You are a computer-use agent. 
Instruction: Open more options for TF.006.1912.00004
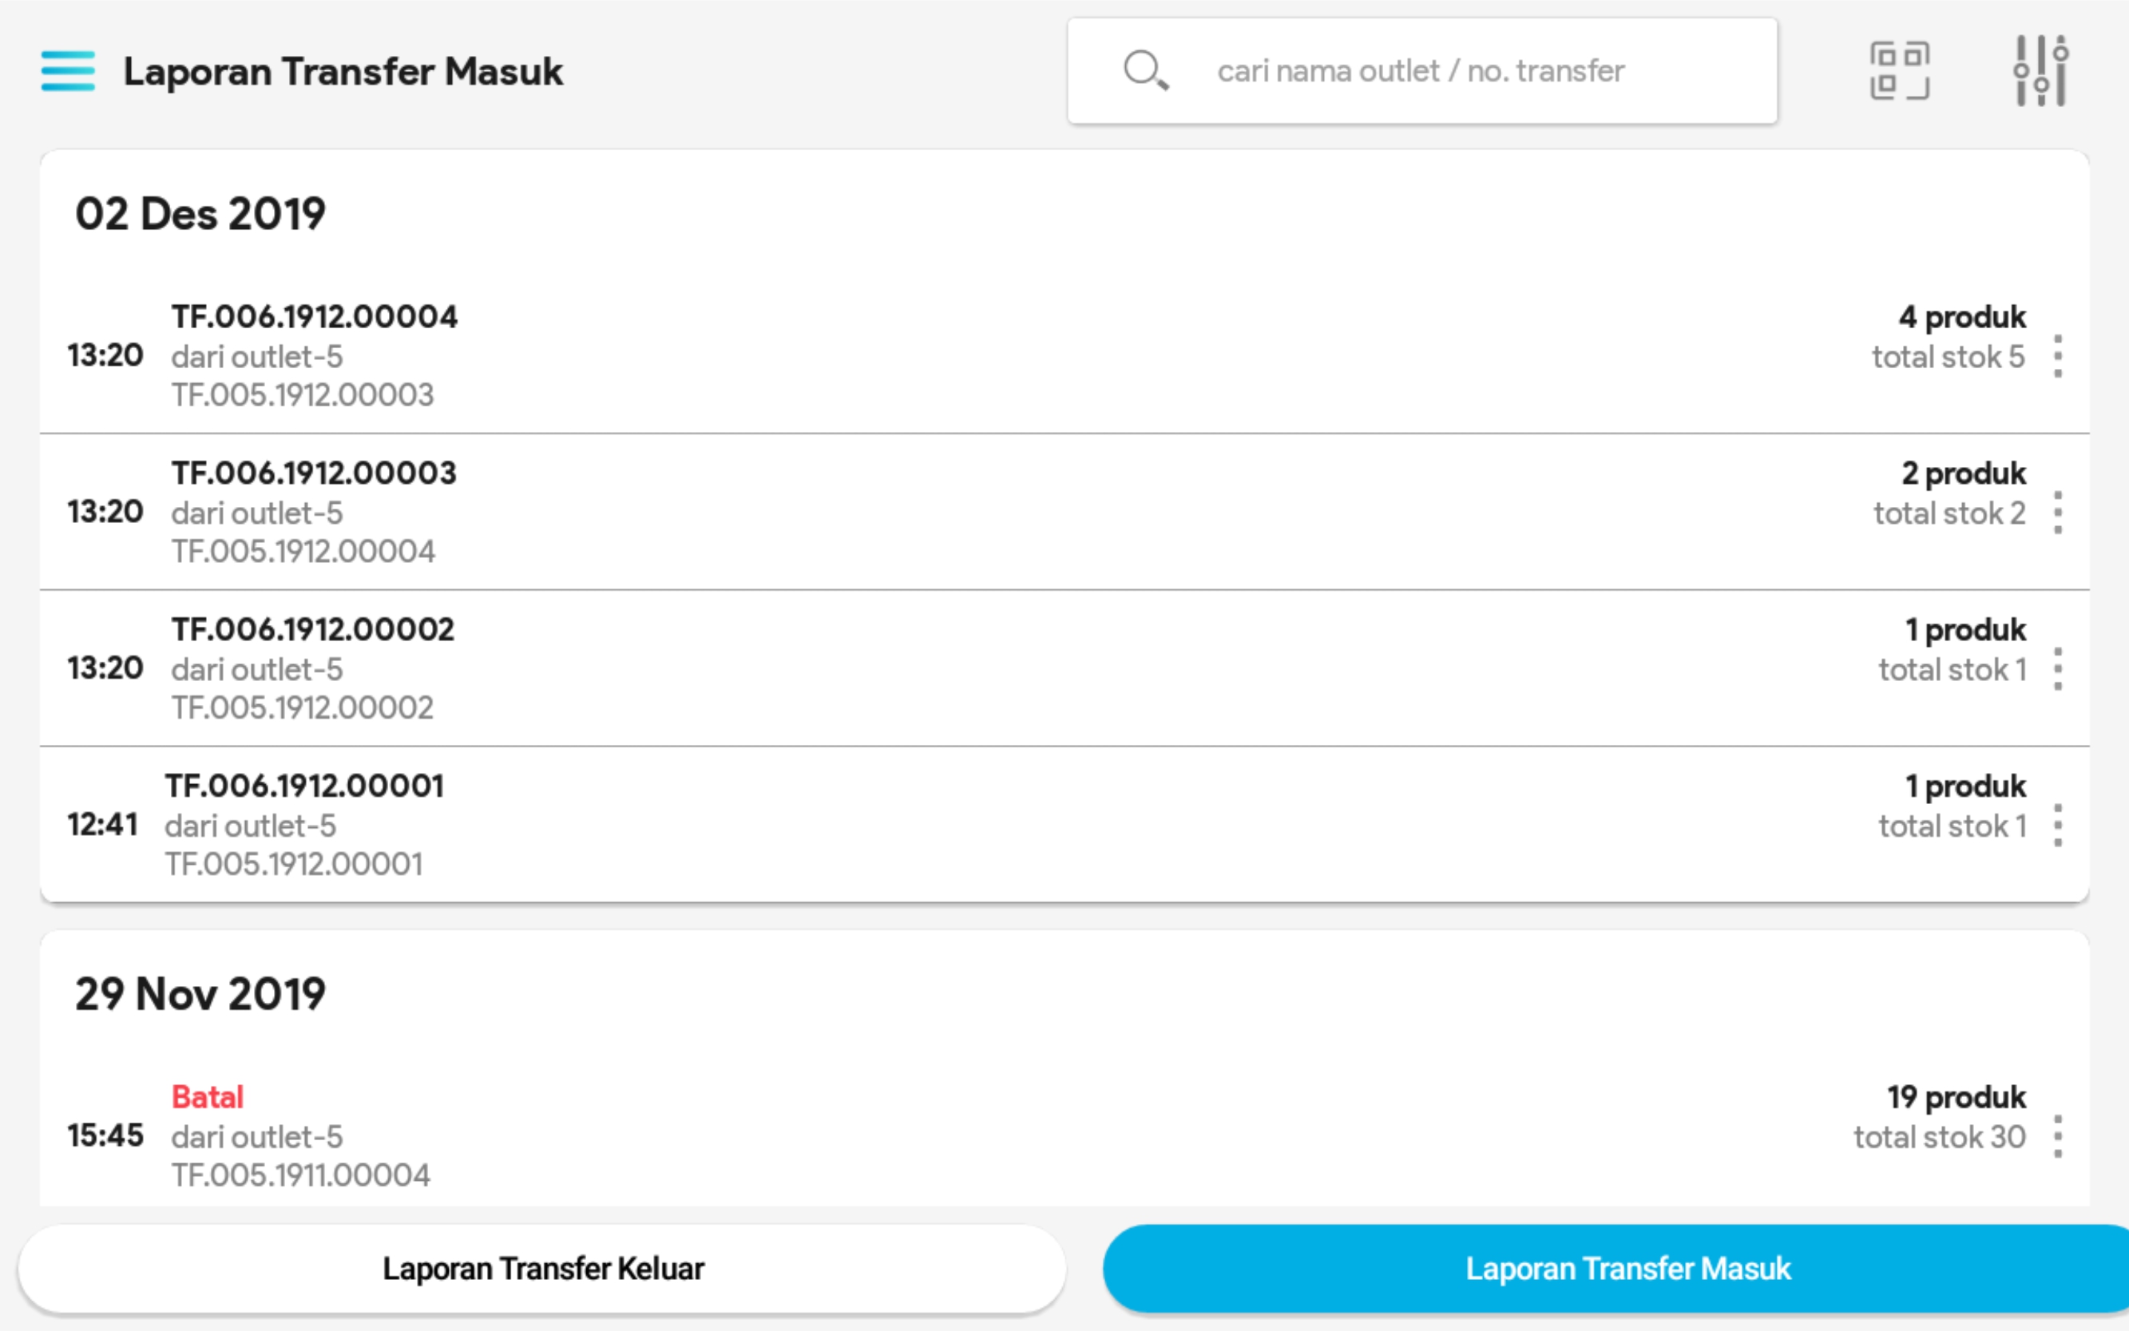2058,355
